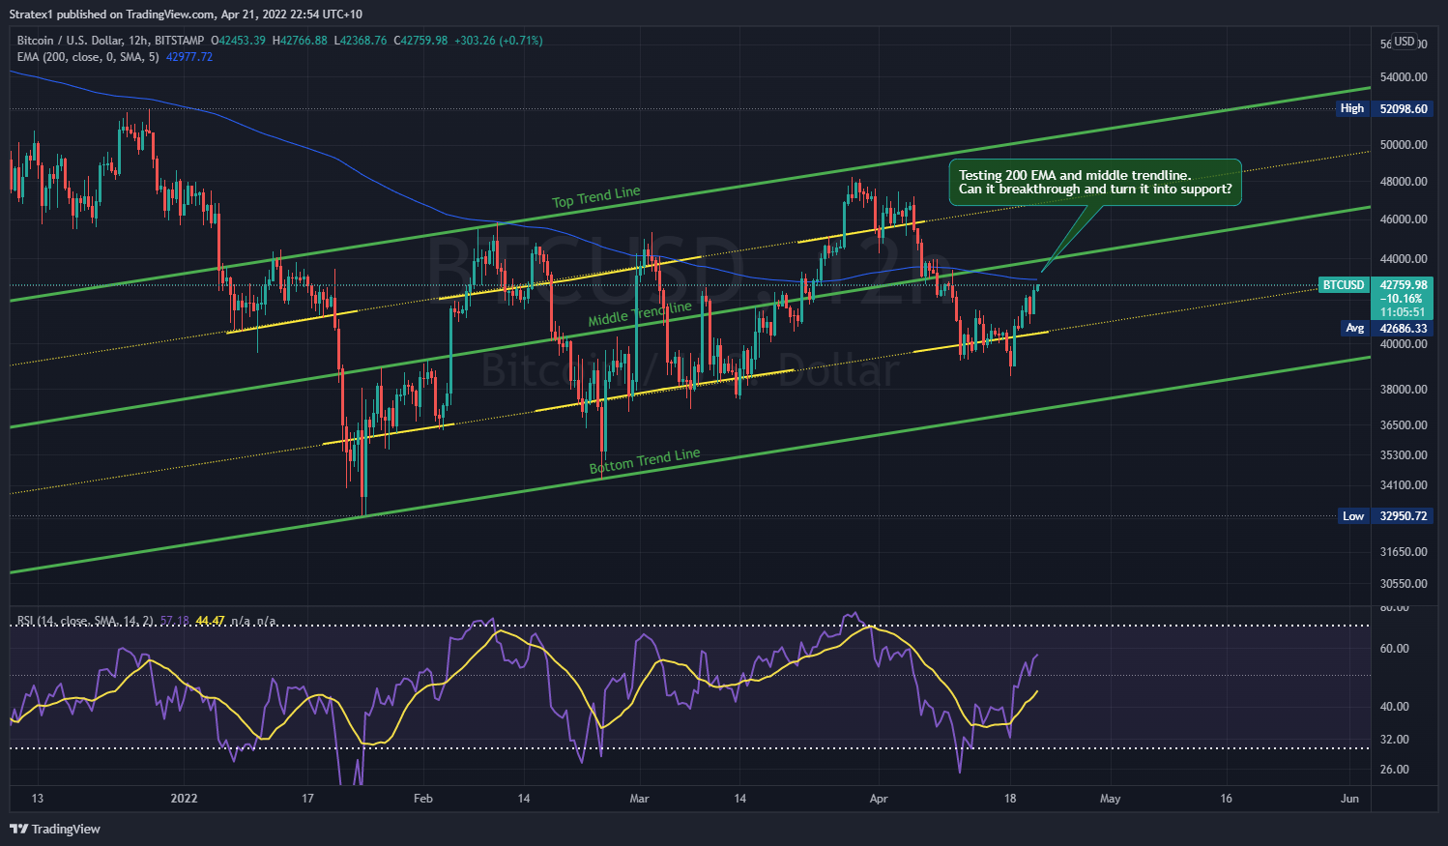Click 60.00 on the RSI scale
This screenshot has height=846, width=1448.
[1394, 649]
